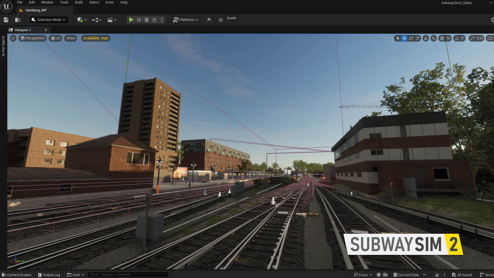Select the scale gizmo tool
Screen dimensions: 494x278
417,38
